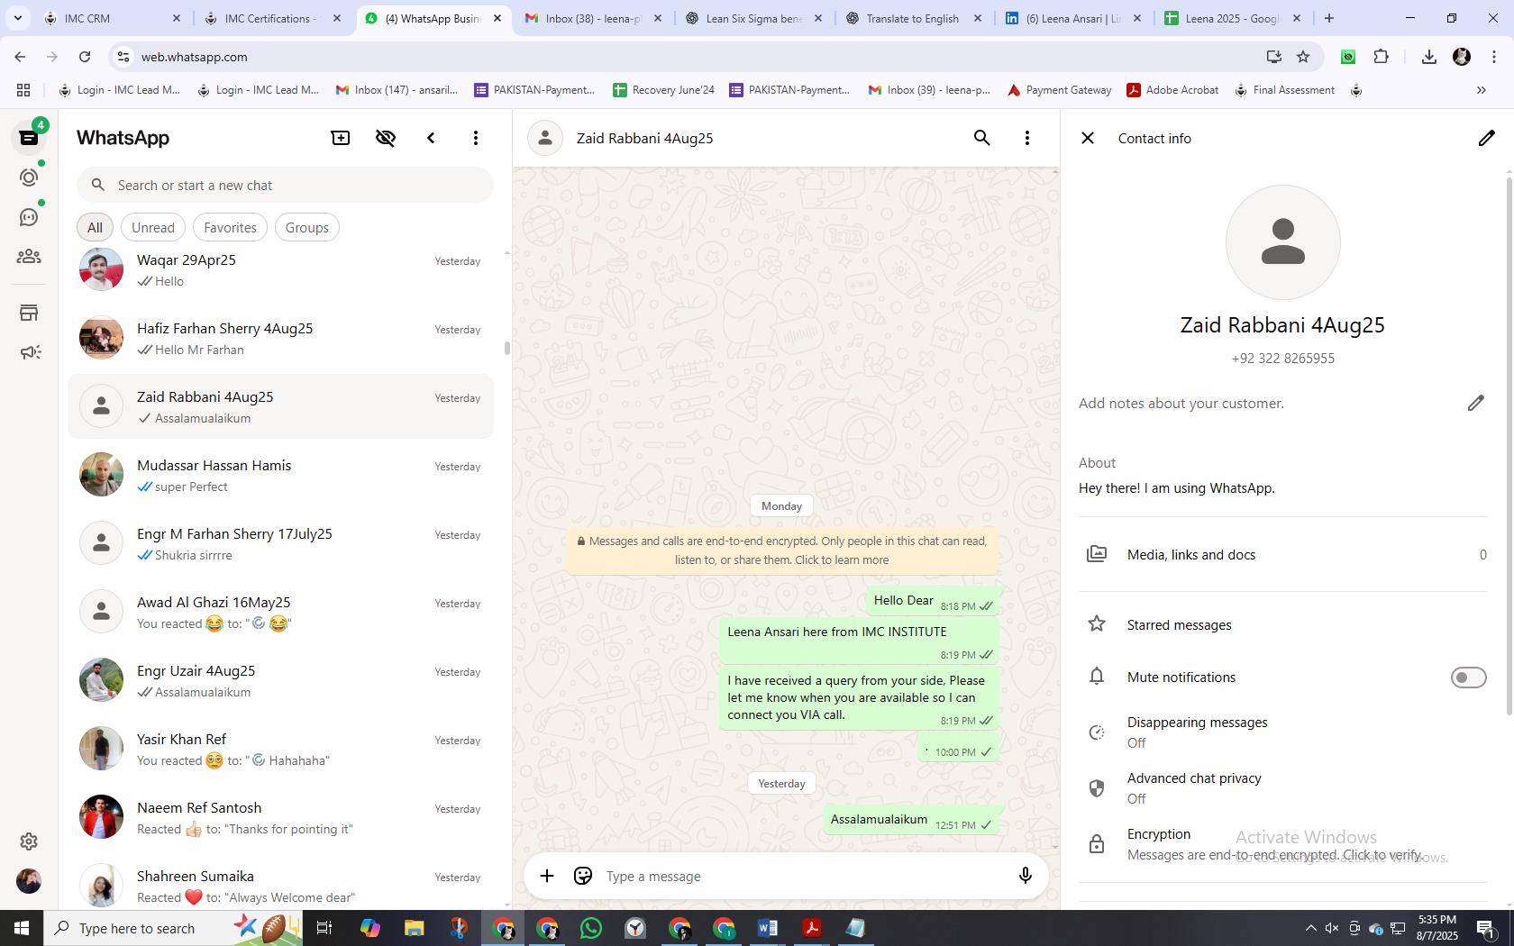Click the back chevron in chat list header
This screenshot has height=946, width=1514.
[x=431, y=138]
